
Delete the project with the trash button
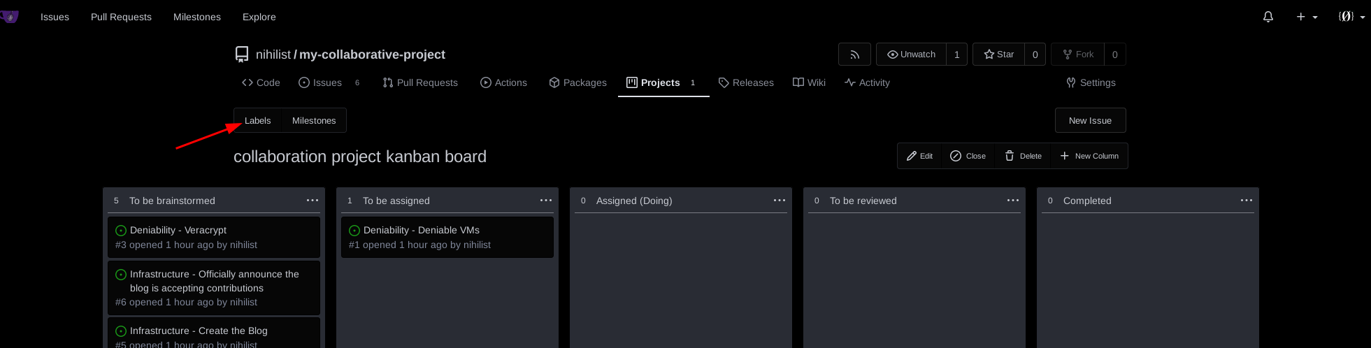[x=1023, y=156]
